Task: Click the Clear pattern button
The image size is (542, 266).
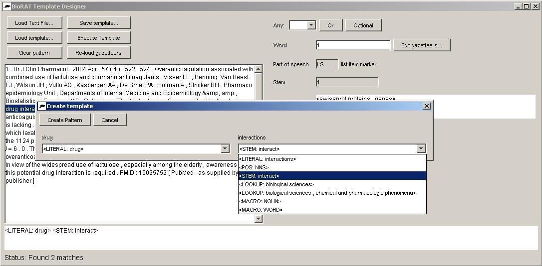Action: point(34,53)
